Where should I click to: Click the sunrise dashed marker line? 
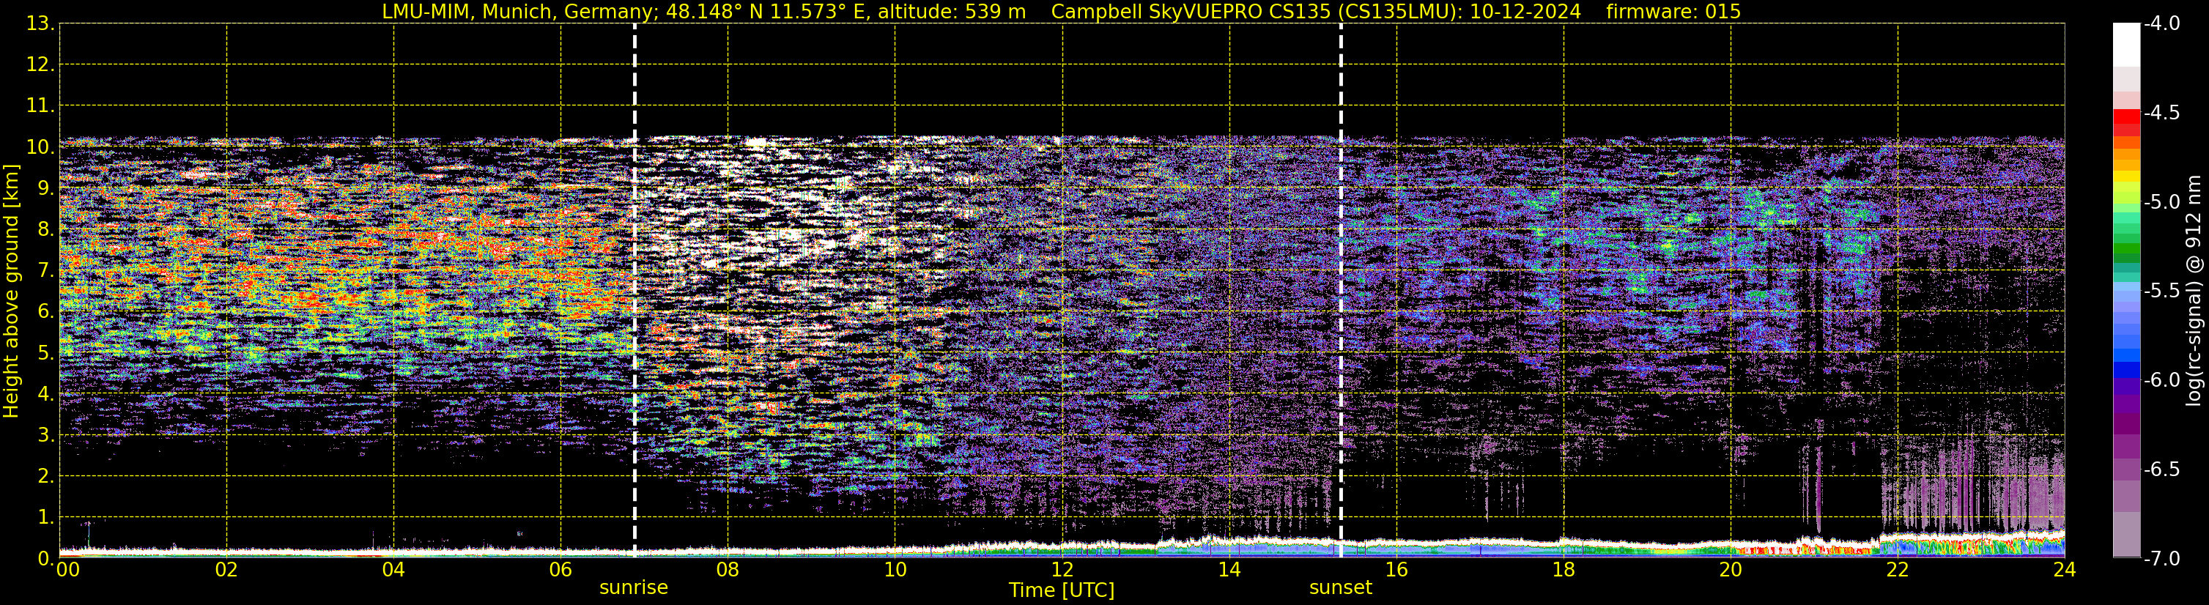pos(634,291)
